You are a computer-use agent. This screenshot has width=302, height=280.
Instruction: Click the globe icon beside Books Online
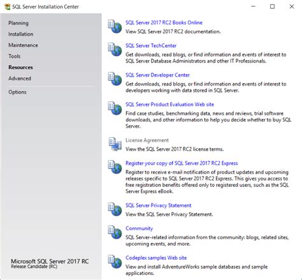[115, 26]
